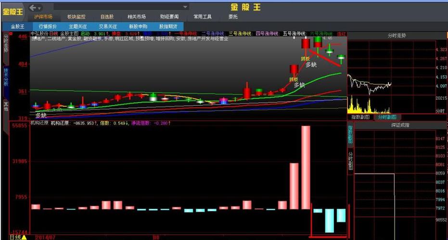This screenshot has height=240, width=448.
Task: Select the 指数副图 tab under intraday chart
Action: click(360, 117)
